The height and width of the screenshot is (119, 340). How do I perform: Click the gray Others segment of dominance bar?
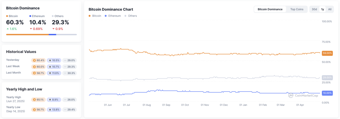[x=66, y=35]
